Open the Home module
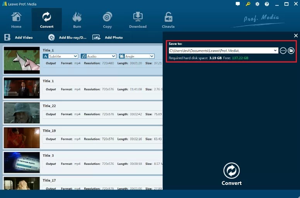Viewport: 300px width, 198px height. 16,20
